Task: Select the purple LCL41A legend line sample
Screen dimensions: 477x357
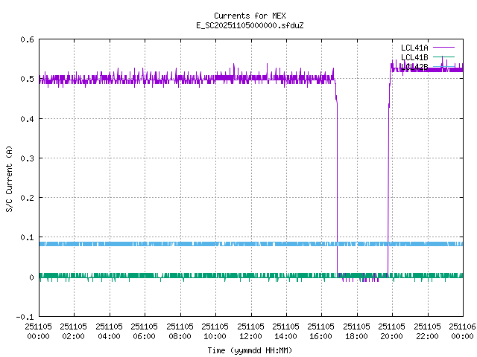Action: click(x=443, y=48)
